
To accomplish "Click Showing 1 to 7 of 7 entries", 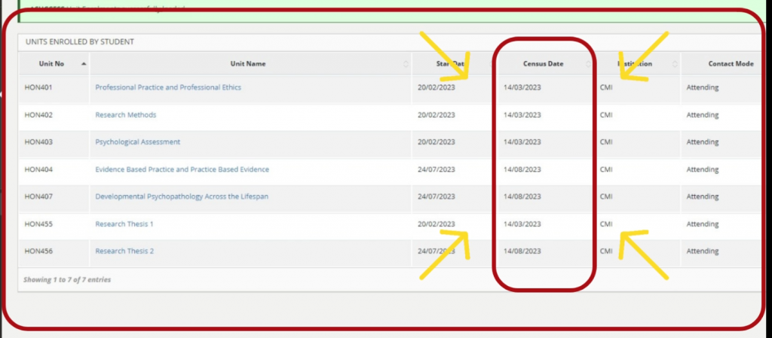I will click(x=67, y=279).
